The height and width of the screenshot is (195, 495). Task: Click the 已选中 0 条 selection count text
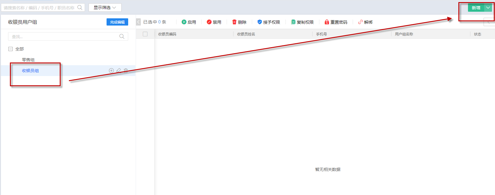click(x=155, y=22)
